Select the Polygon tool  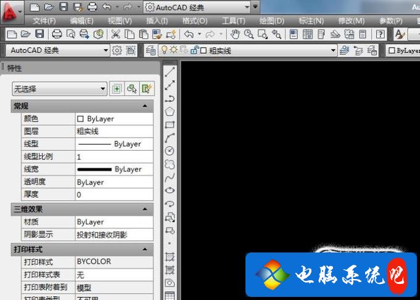click(x=170, y=112)
